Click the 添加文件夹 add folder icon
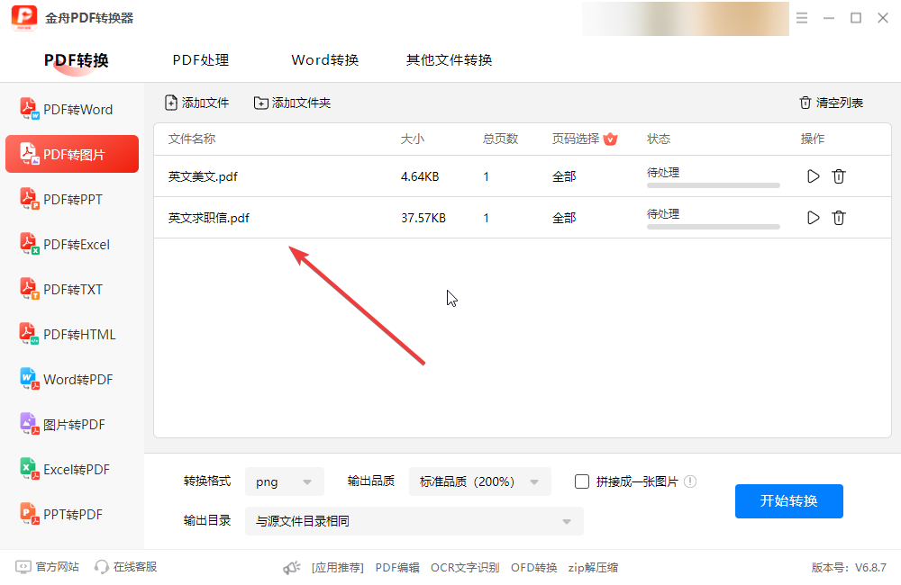The image size is (901, 585). [x=261, y=103]
